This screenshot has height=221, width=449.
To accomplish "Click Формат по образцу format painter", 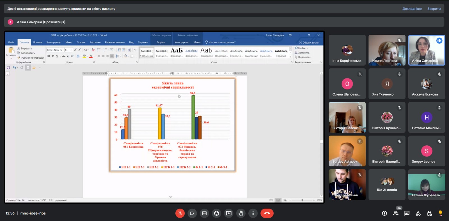I will (x=31, y=58).
